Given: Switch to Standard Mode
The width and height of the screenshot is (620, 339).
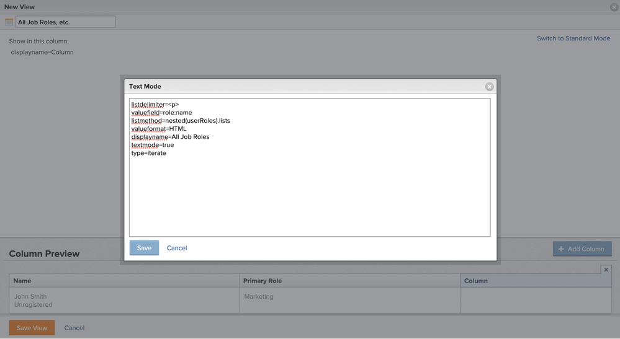Looking at the screenshot, I should point(573,38).
